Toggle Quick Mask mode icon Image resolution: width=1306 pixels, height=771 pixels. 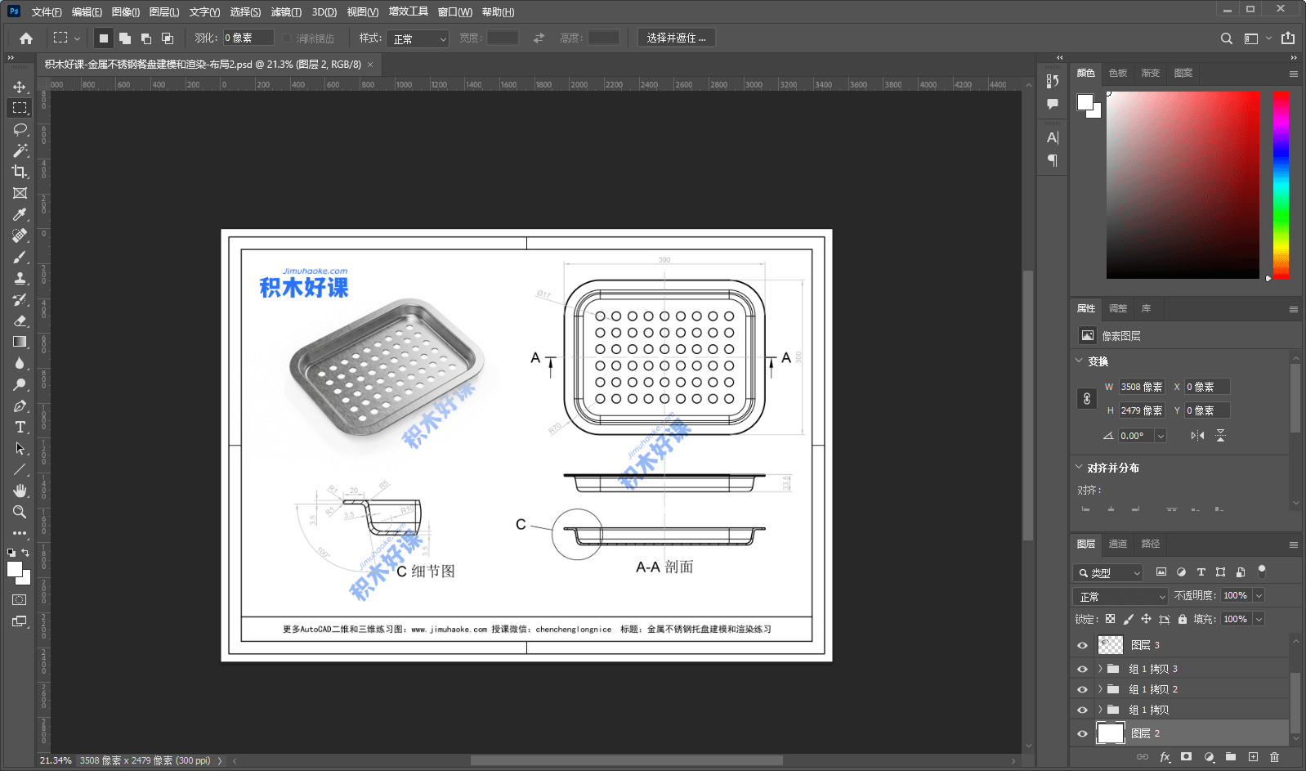click(20, 599)
